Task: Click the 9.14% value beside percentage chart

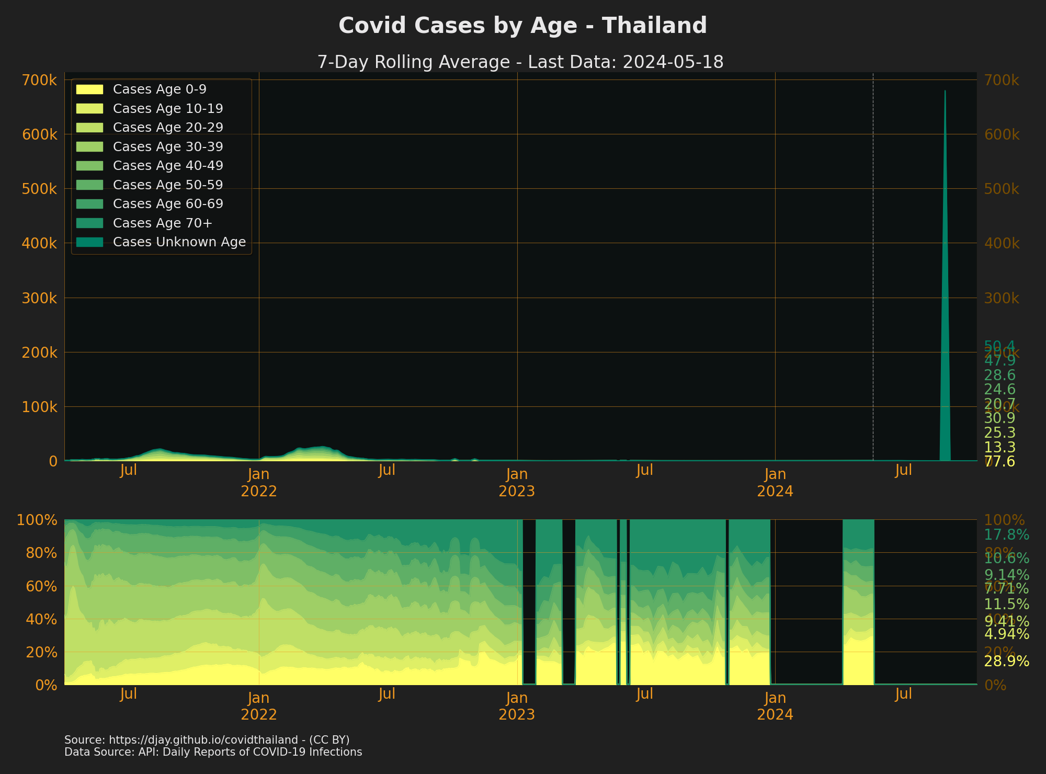Action: pos(1007,575)
